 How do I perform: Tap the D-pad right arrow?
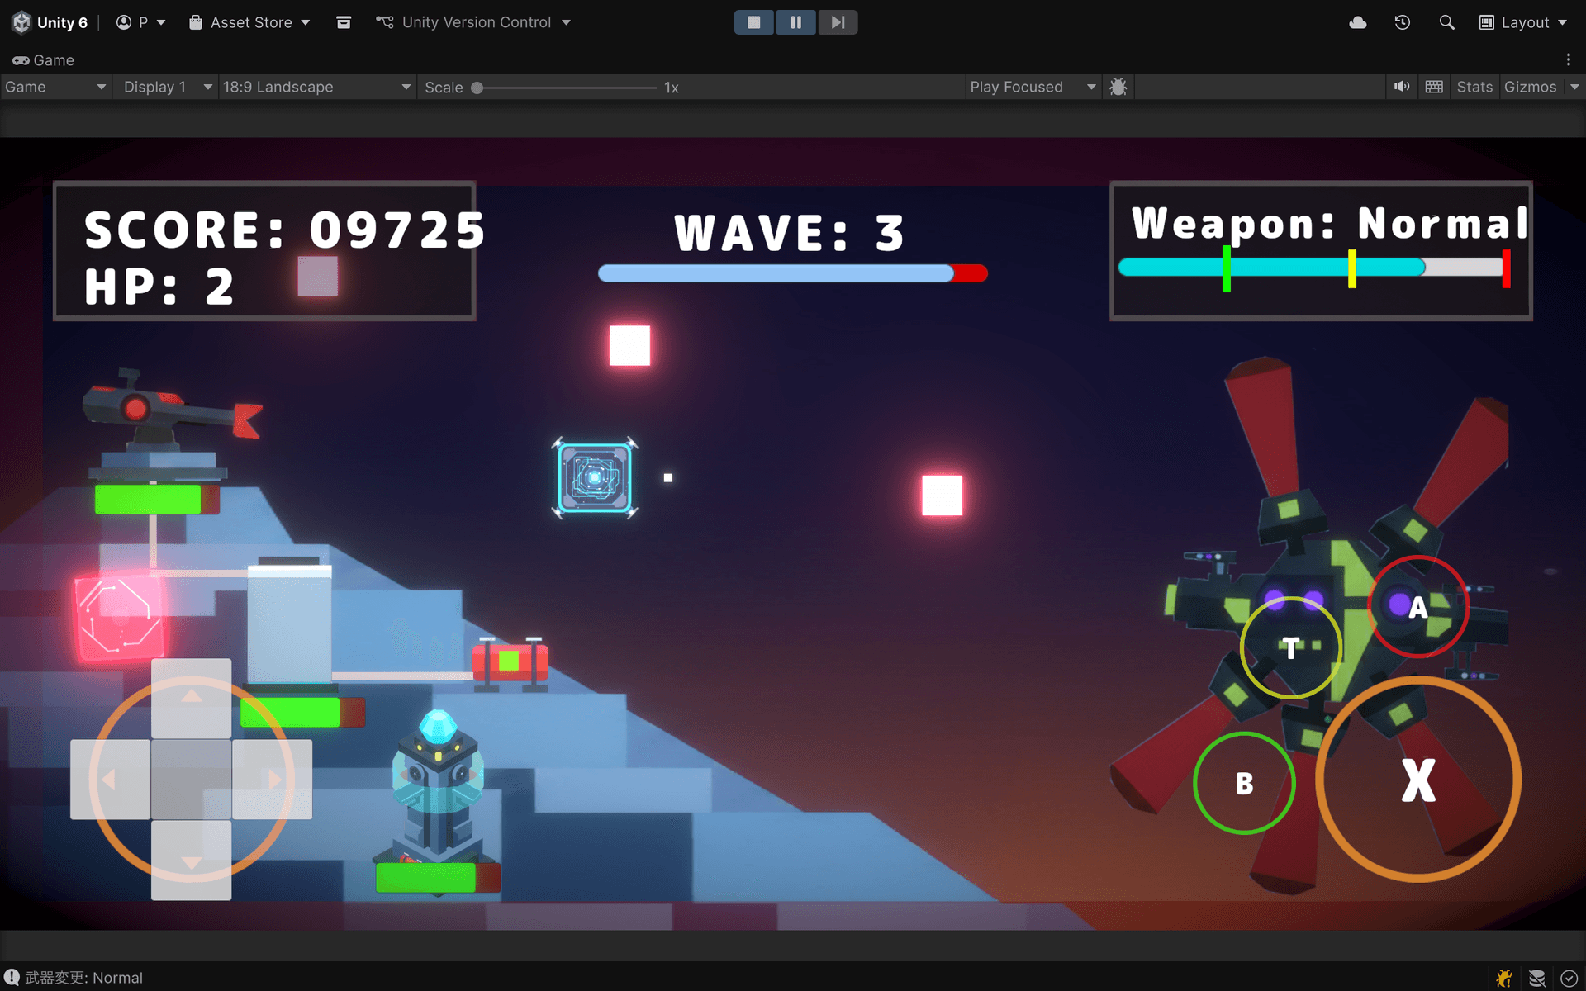point(273,779)
